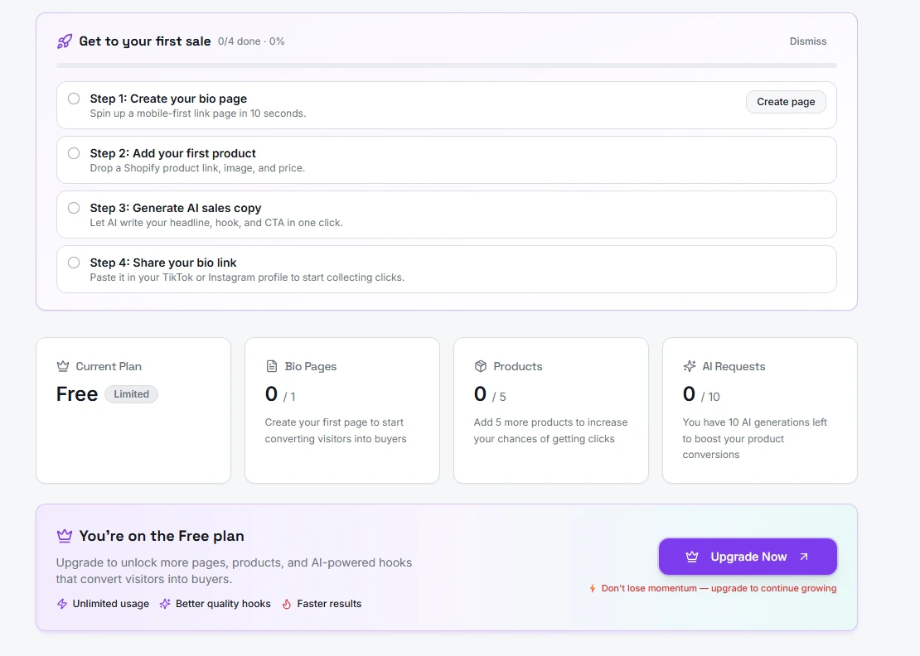Click Step 4: Share your bio link title
This screenshot has width=920, height=656.
tap(163, 262)
